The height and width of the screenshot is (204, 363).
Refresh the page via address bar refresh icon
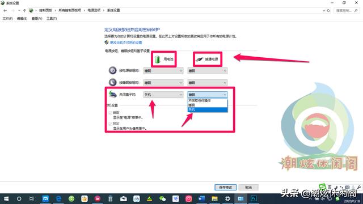point(328,10)
